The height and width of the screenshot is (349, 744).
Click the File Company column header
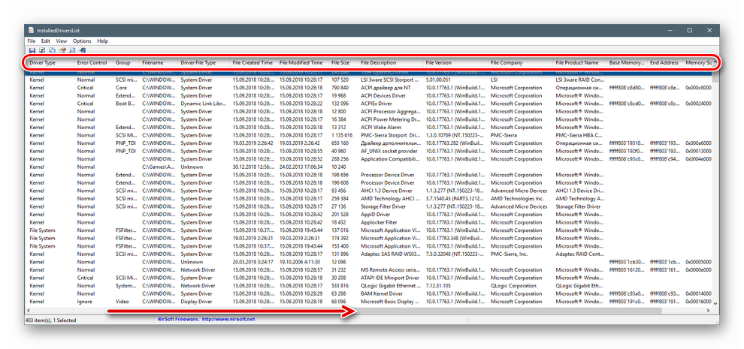click(521, 62)
